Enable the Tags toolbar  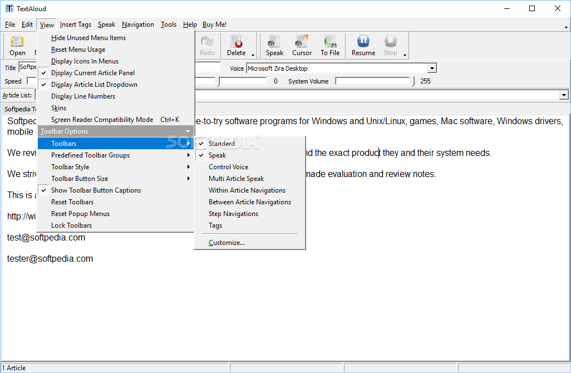(x=250, y=225)
